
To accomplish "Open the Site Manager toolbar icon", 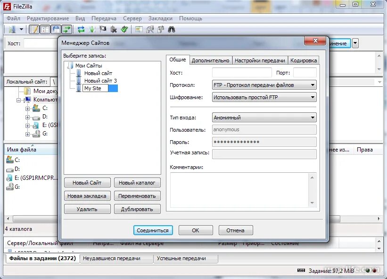I will coord(12,29).
